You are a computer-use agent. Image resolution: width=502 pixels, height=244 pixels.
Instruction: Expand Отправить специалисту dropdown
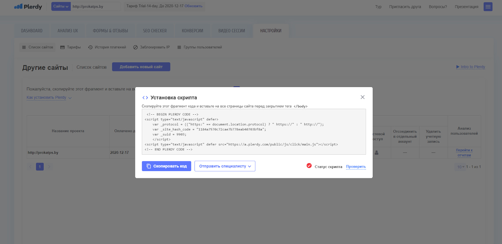tap(225, 166)
